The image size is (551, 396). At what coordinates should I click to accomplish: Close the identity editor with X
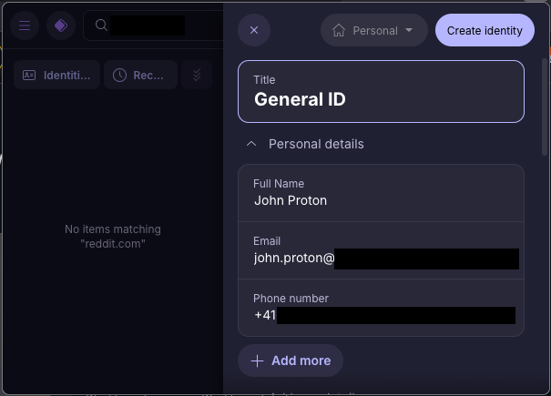click(254, 30)
